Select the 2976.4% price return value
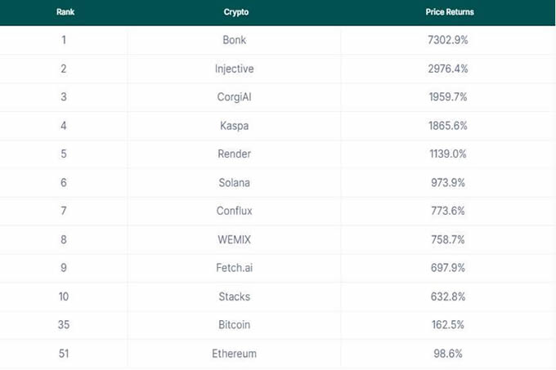The width and height of the screenshot is (556, 370). point(449,68)
